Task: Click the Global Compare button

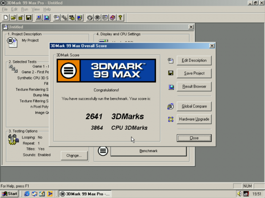Action: [194, 106]
